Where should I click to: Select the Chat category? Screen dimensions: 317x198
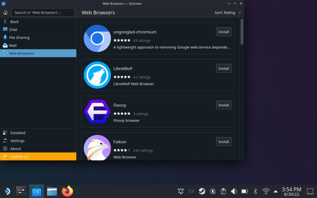tap(13, 29)
